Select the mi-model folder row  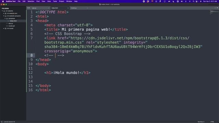tap(13, 28)
